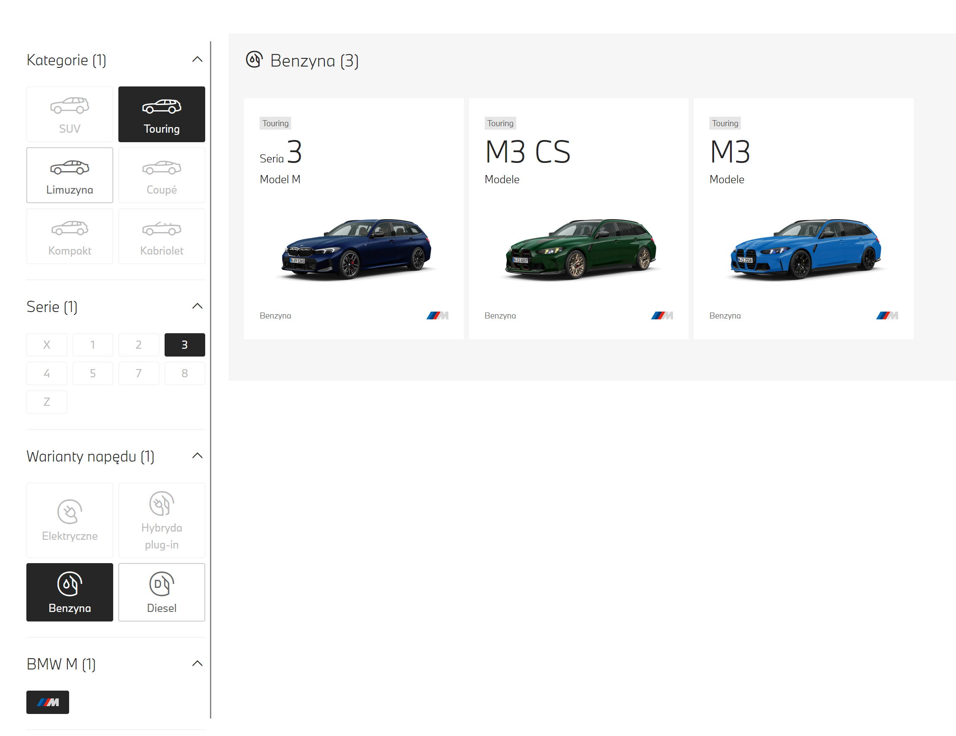Click the Serie (1) heading

pos(52,306)
